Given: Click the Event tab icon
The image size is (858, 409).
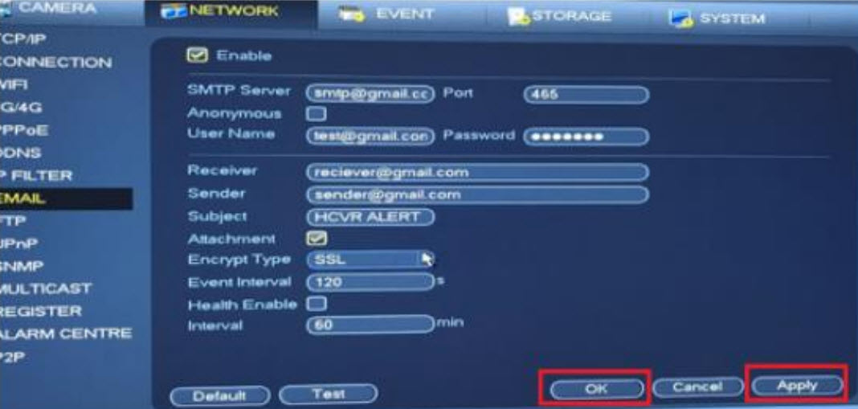Looking at the screenshot, I should 351,14.
